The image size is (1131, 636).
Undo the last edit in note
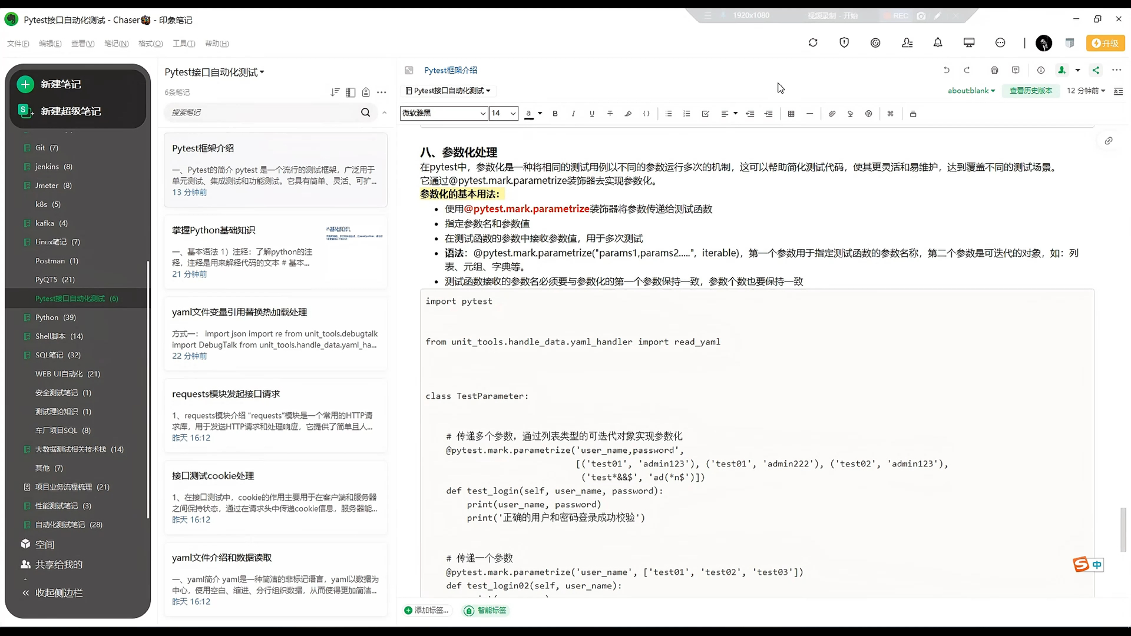coord(947,70)
